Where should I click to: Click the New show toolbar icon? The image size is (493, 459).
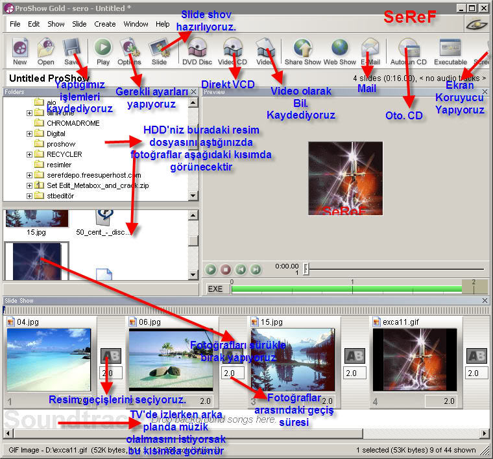[20, 51]
